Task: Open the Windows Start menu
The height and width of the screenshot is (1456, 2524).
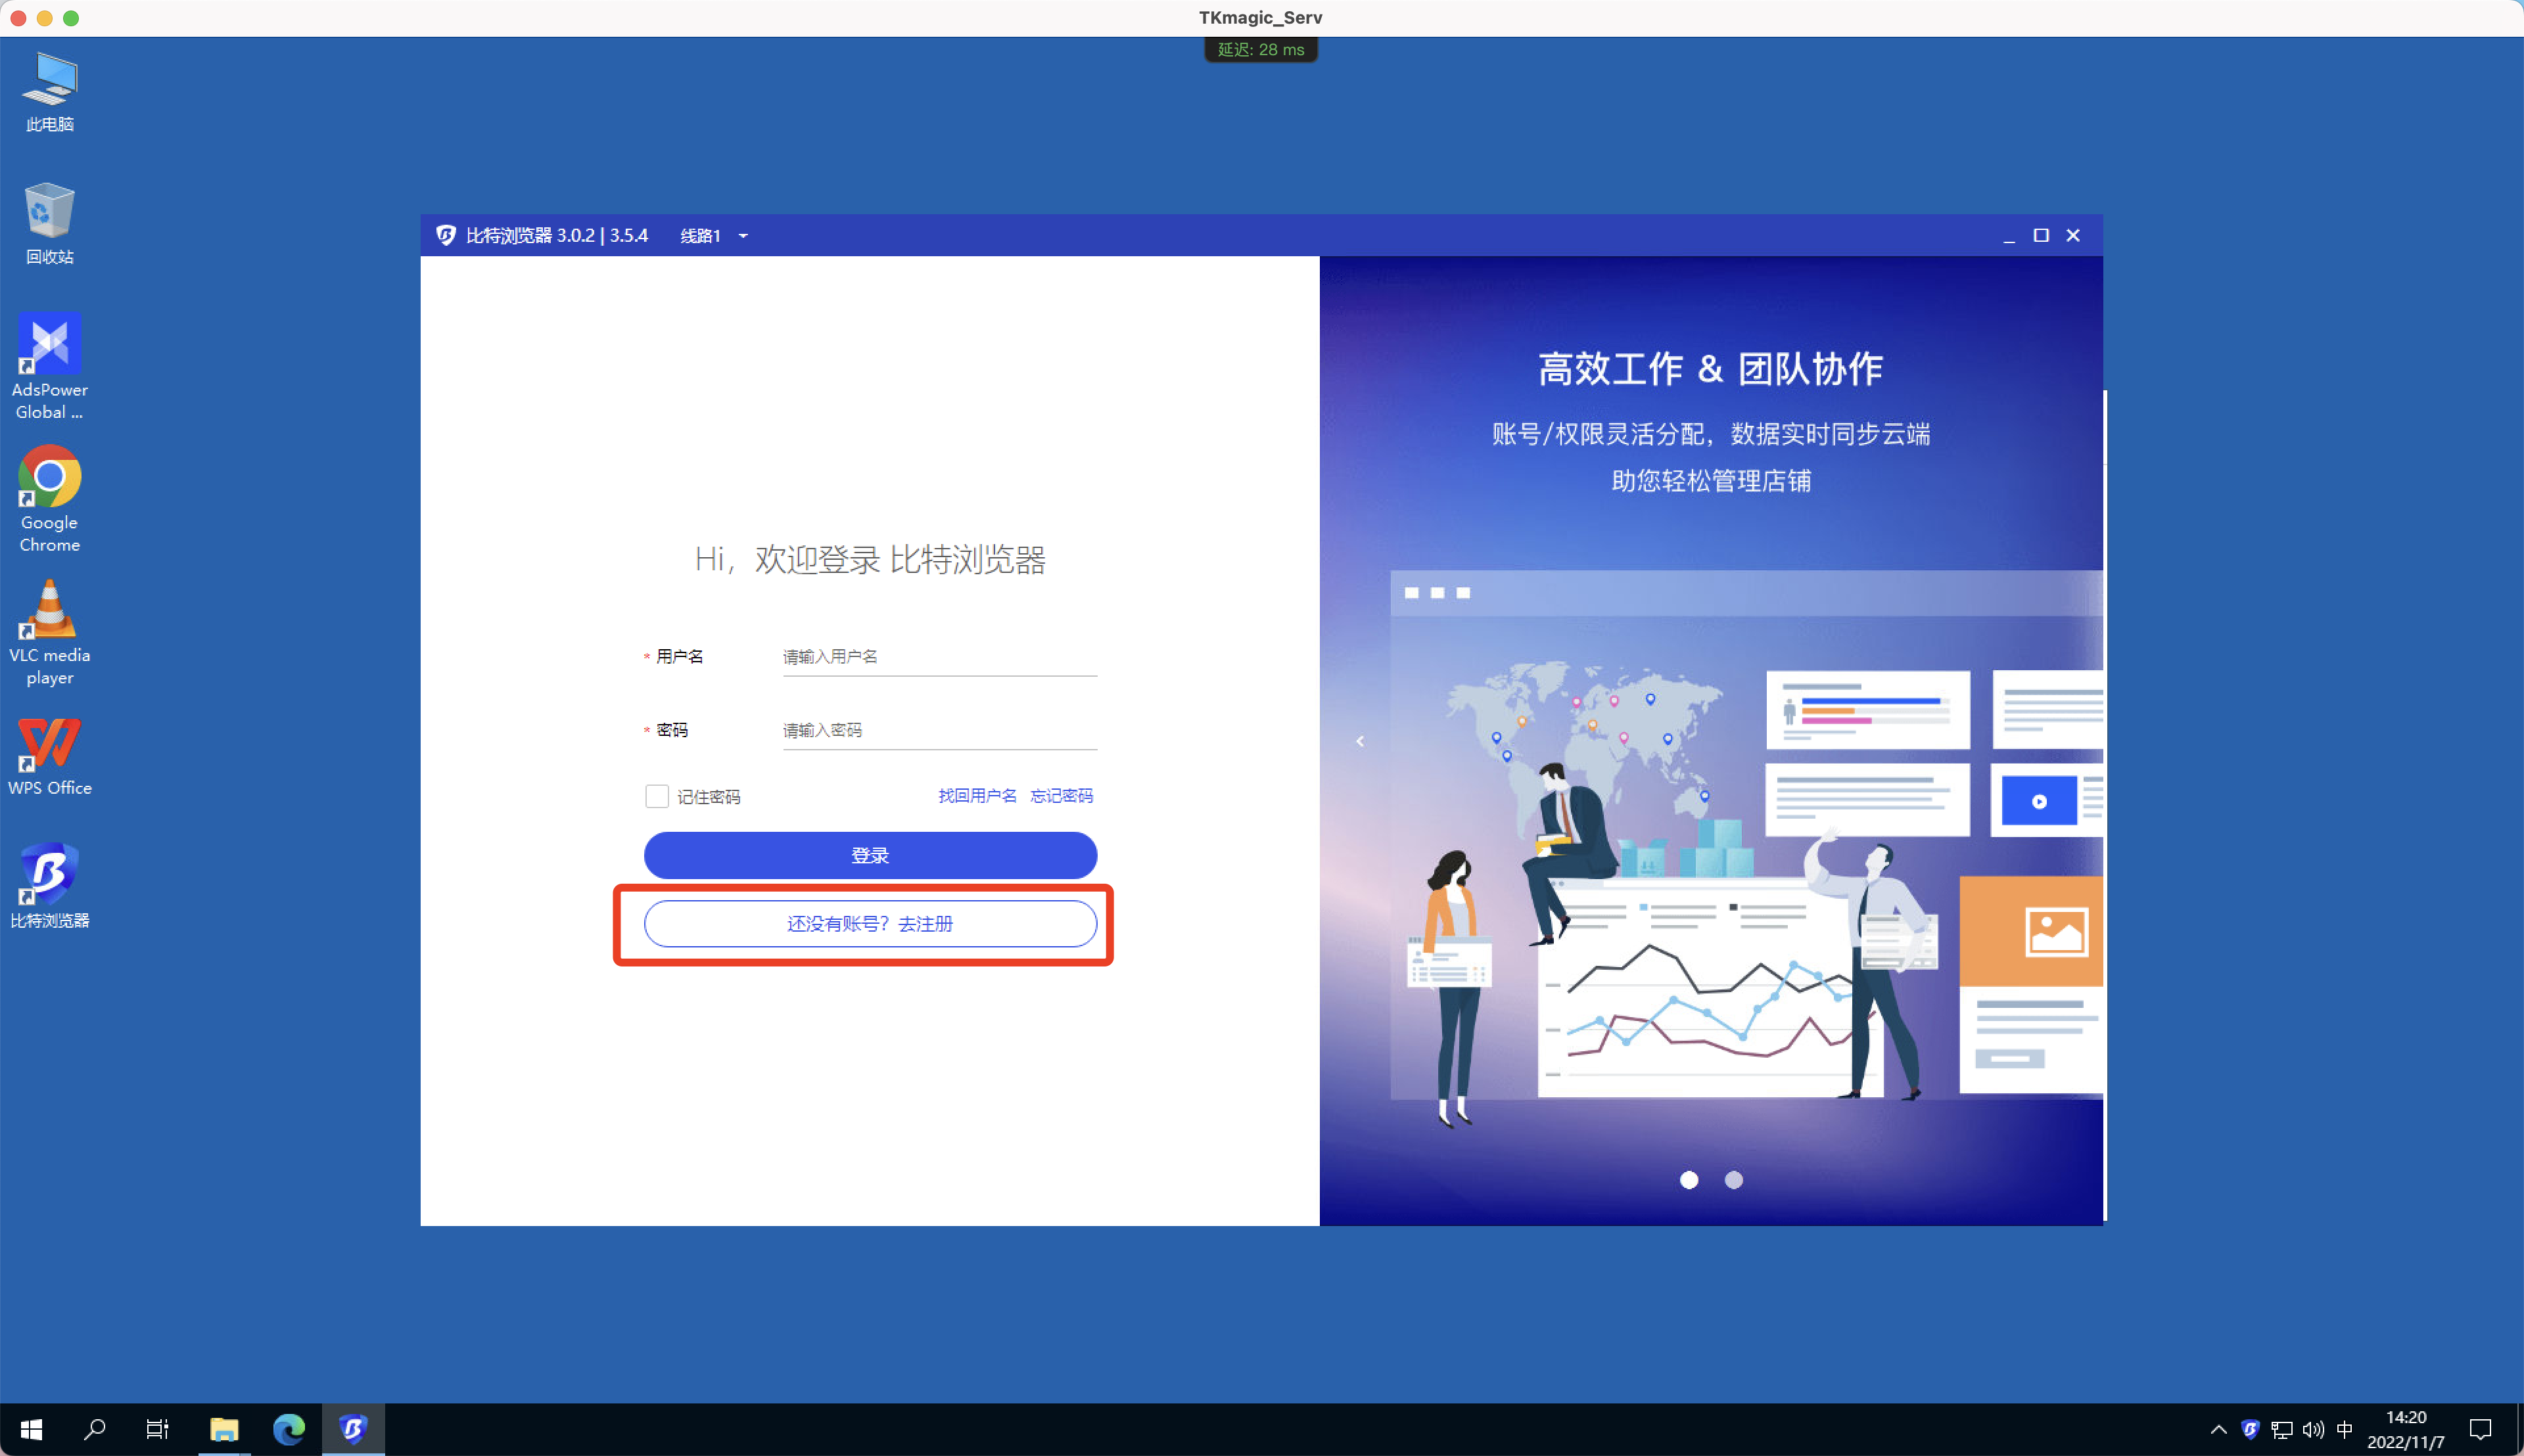Action: pyautogui.click(x=31, y=1429)
